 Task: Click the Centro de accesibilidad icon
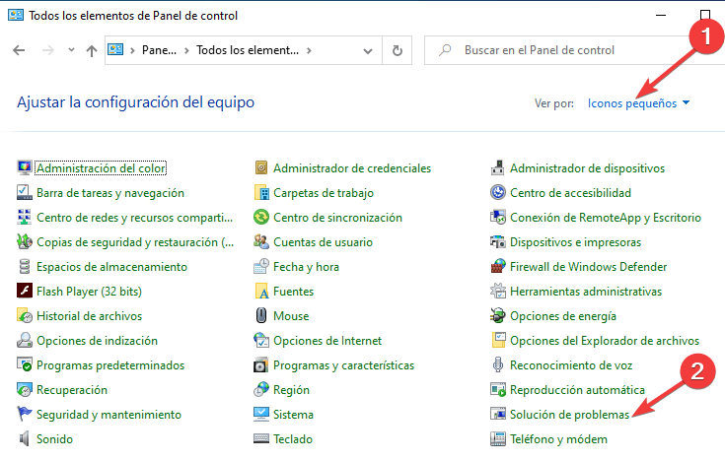coord(498,192)
